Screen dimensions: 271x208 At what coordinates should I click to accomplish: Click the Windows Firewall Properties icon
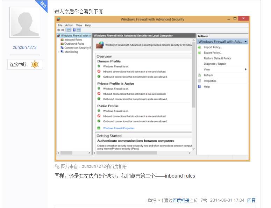coord(99,128)
